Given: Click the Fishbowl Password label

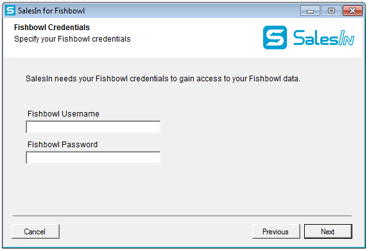Looking at the screenshot, I should pos(63,145).
